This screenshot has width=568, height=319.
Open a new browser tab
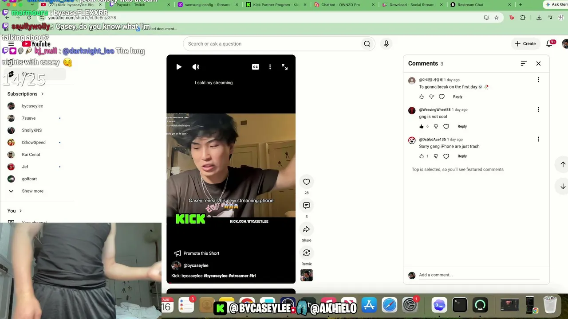520,5
